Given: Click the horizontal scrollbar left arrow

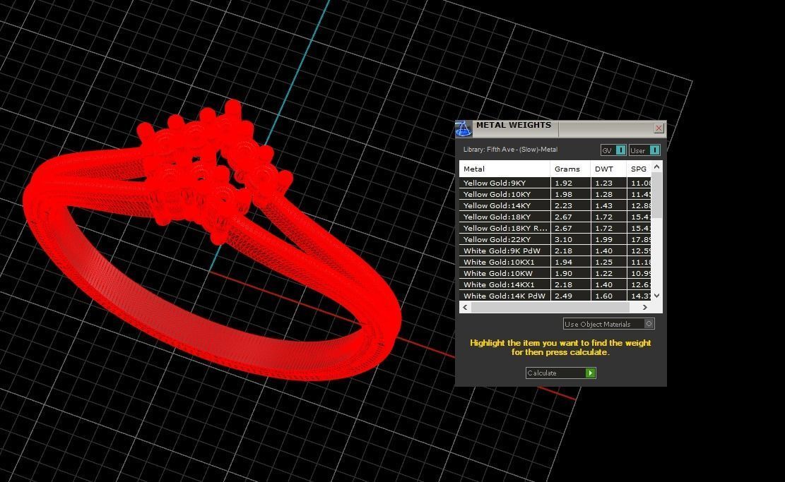Looking at the screenshot, I should pos(465,308).
